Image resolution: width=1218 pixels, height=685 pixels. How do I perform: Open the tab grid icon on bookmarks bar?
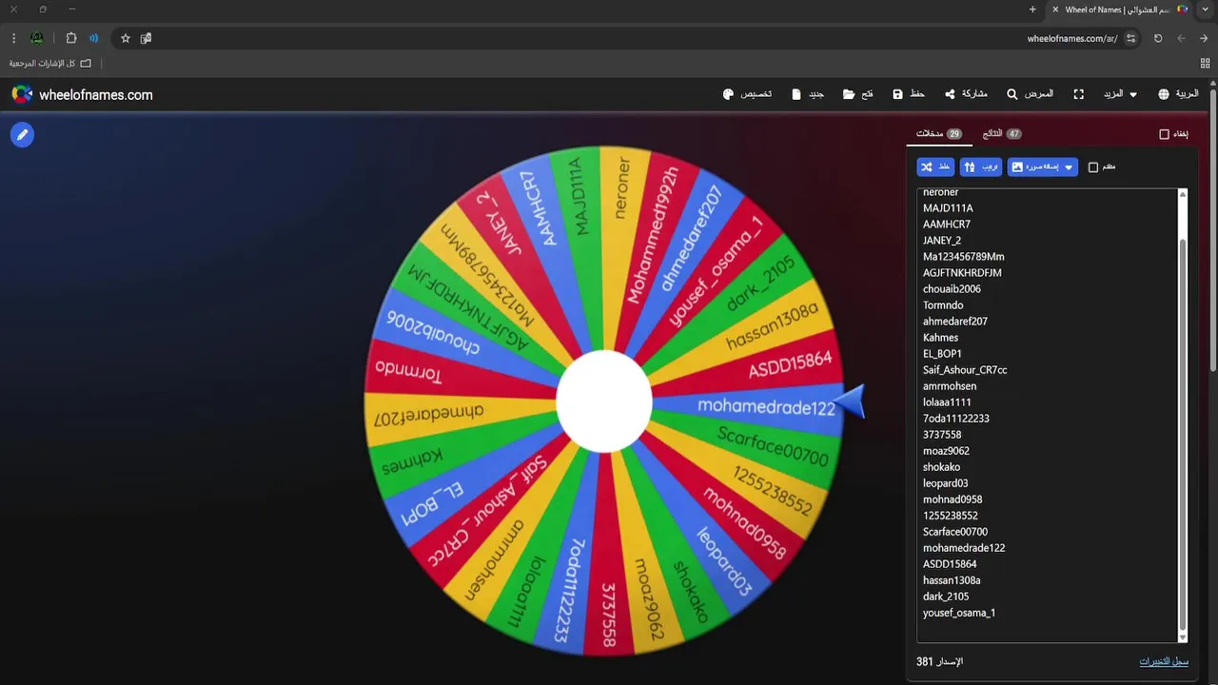(x=1206, y=63)
